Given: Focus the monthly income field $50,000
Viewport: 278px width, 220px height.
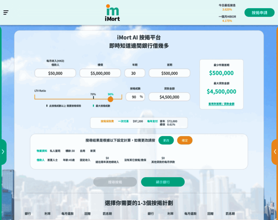Looking at the screenshot, I should tap(55, 73).
